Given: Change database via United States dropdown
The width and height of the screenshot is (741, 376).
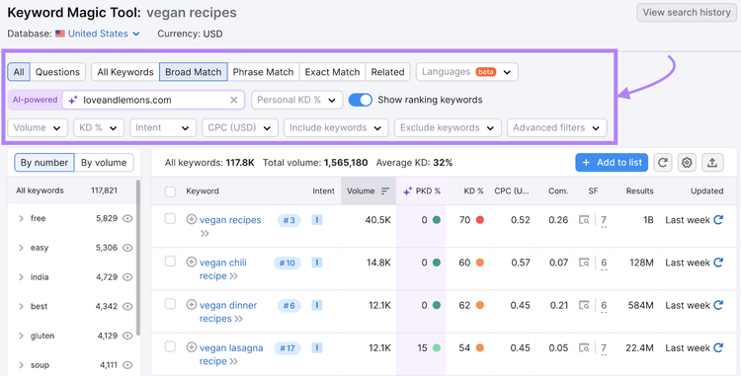Looking at the screenshot, I should (104, 34).
